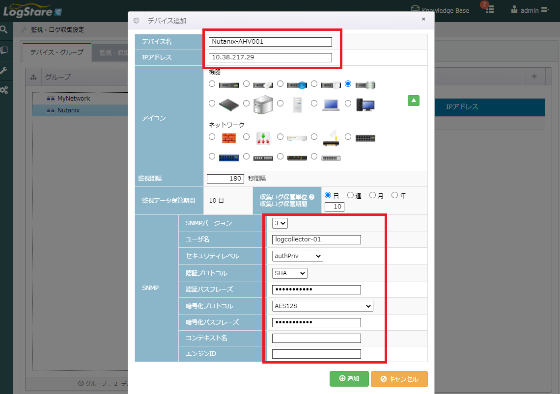The height and width of the screenshot is (394, 560).
Task: Open the notifications list icon with badge
Action: [x=490, y=9]
